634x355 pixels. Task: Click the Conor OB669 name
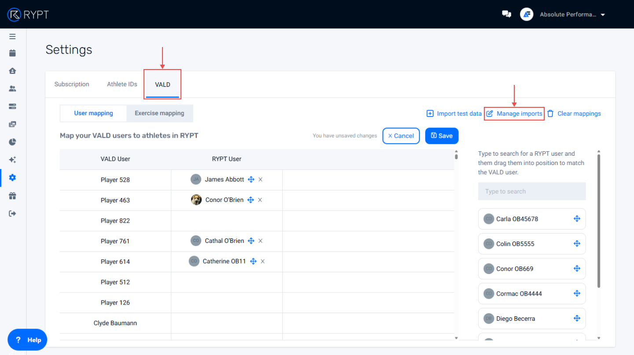click(515, 269)
